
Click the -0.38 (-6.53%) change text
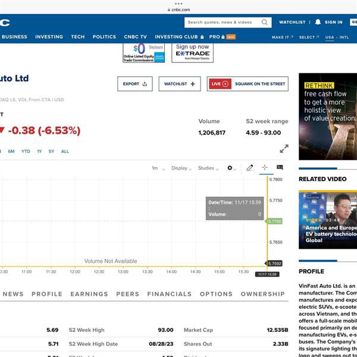click(x=44, y=130)
